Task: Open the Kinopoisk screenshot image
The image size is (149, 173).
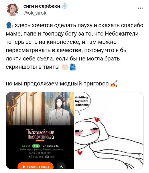Action: (40, 130)
